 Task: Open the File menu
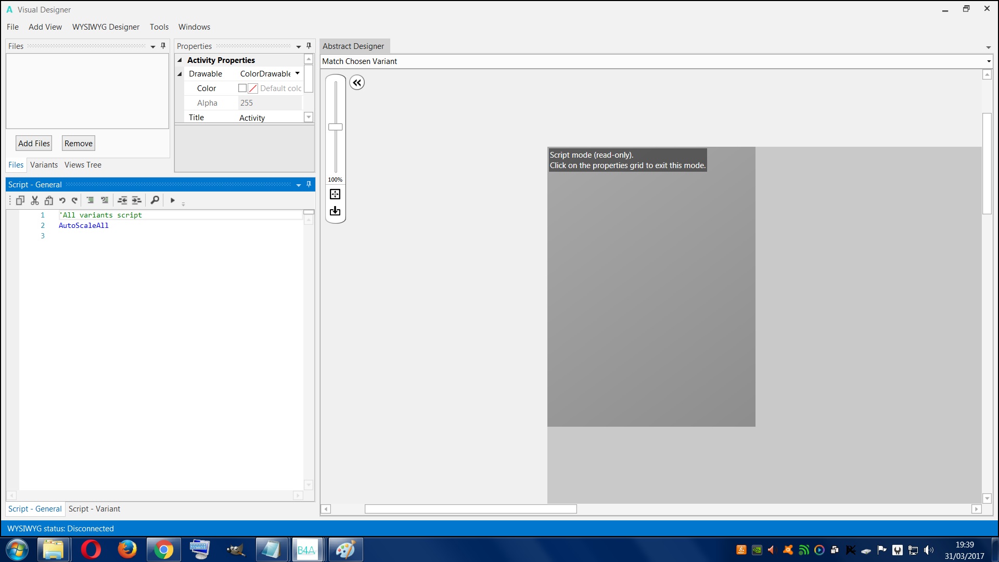tap(12, 27)
